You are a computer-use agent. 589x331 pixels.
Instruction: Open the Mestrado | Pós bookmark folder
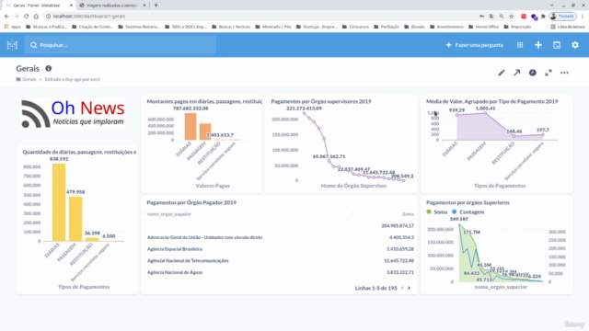point(273,27)
